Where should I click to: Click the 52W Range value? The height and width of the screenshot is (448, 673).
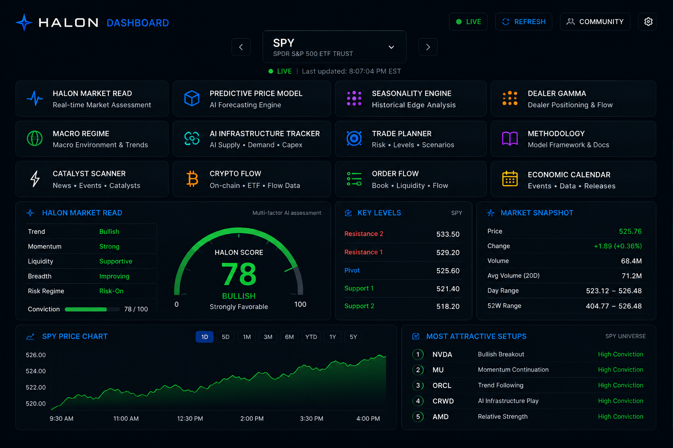[x=614, y=306]
